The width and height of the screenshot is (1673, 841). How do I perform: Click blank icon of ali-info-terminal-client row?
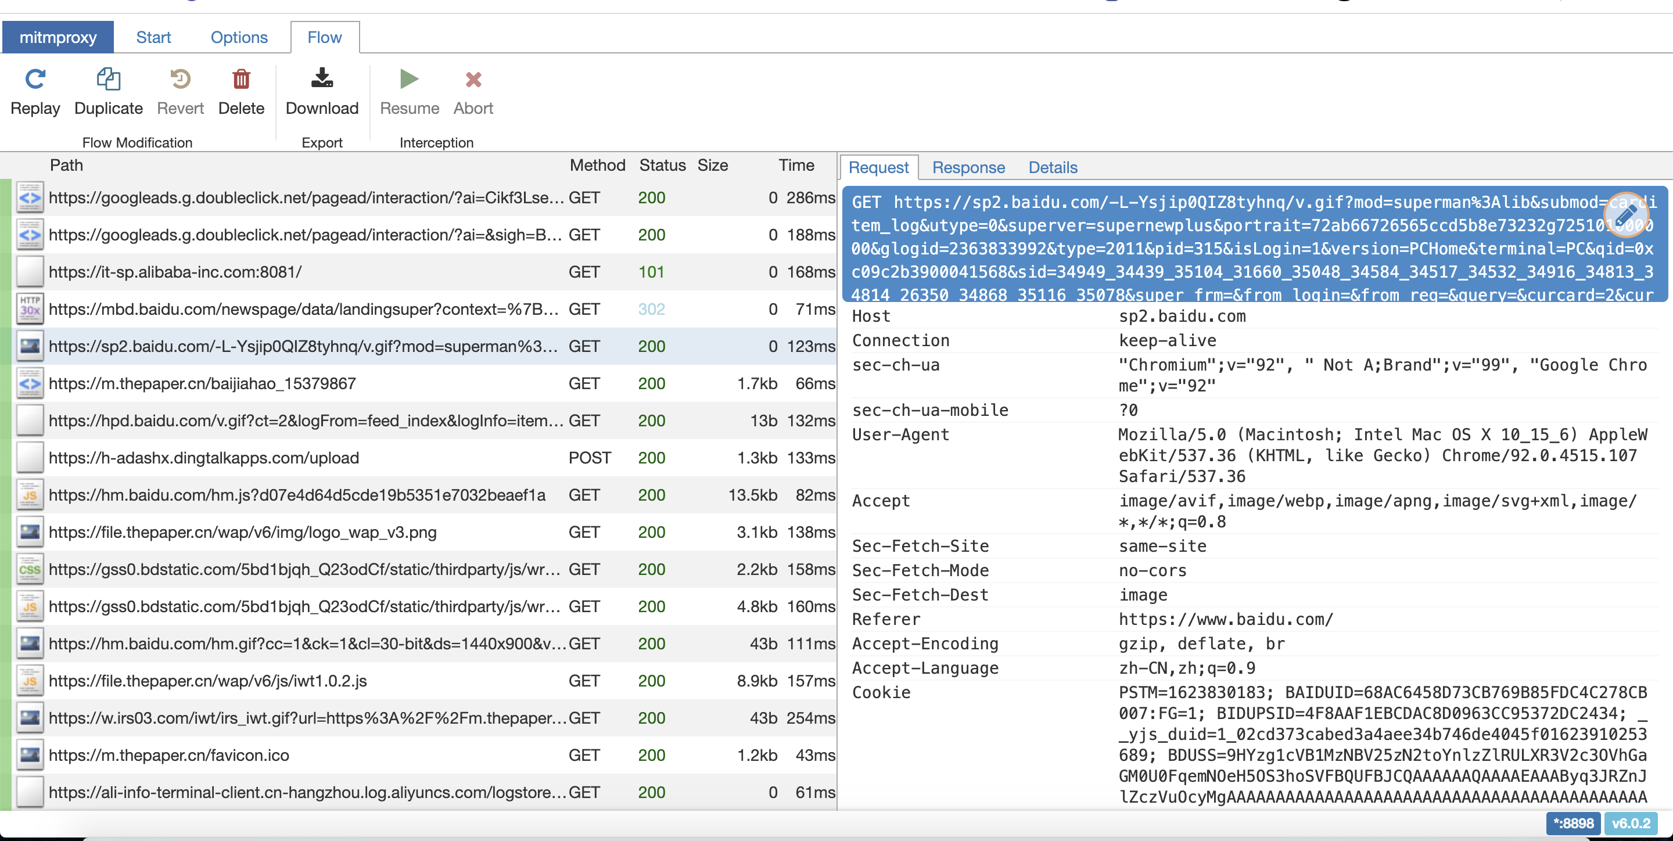pos(30,792)
